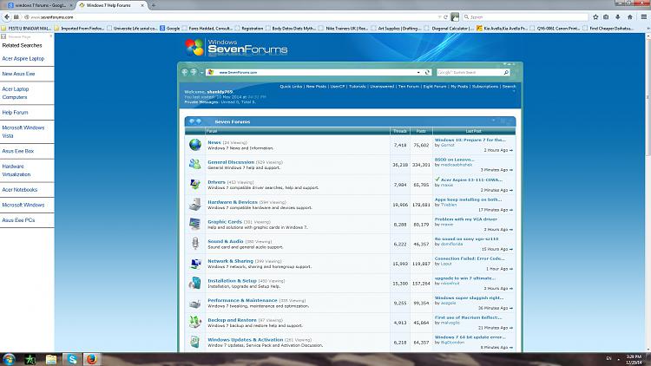Click the Installation & Setup icon
Screen dimensions: 651x366
tap(195, 283)
